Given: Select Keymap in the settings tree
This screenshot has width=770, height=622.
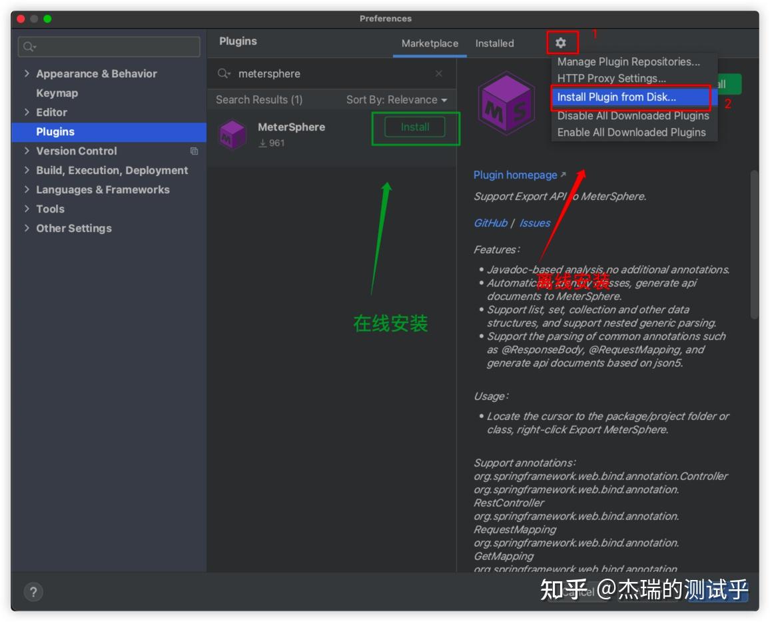Looking at the screenshot, I should [57, 93].
